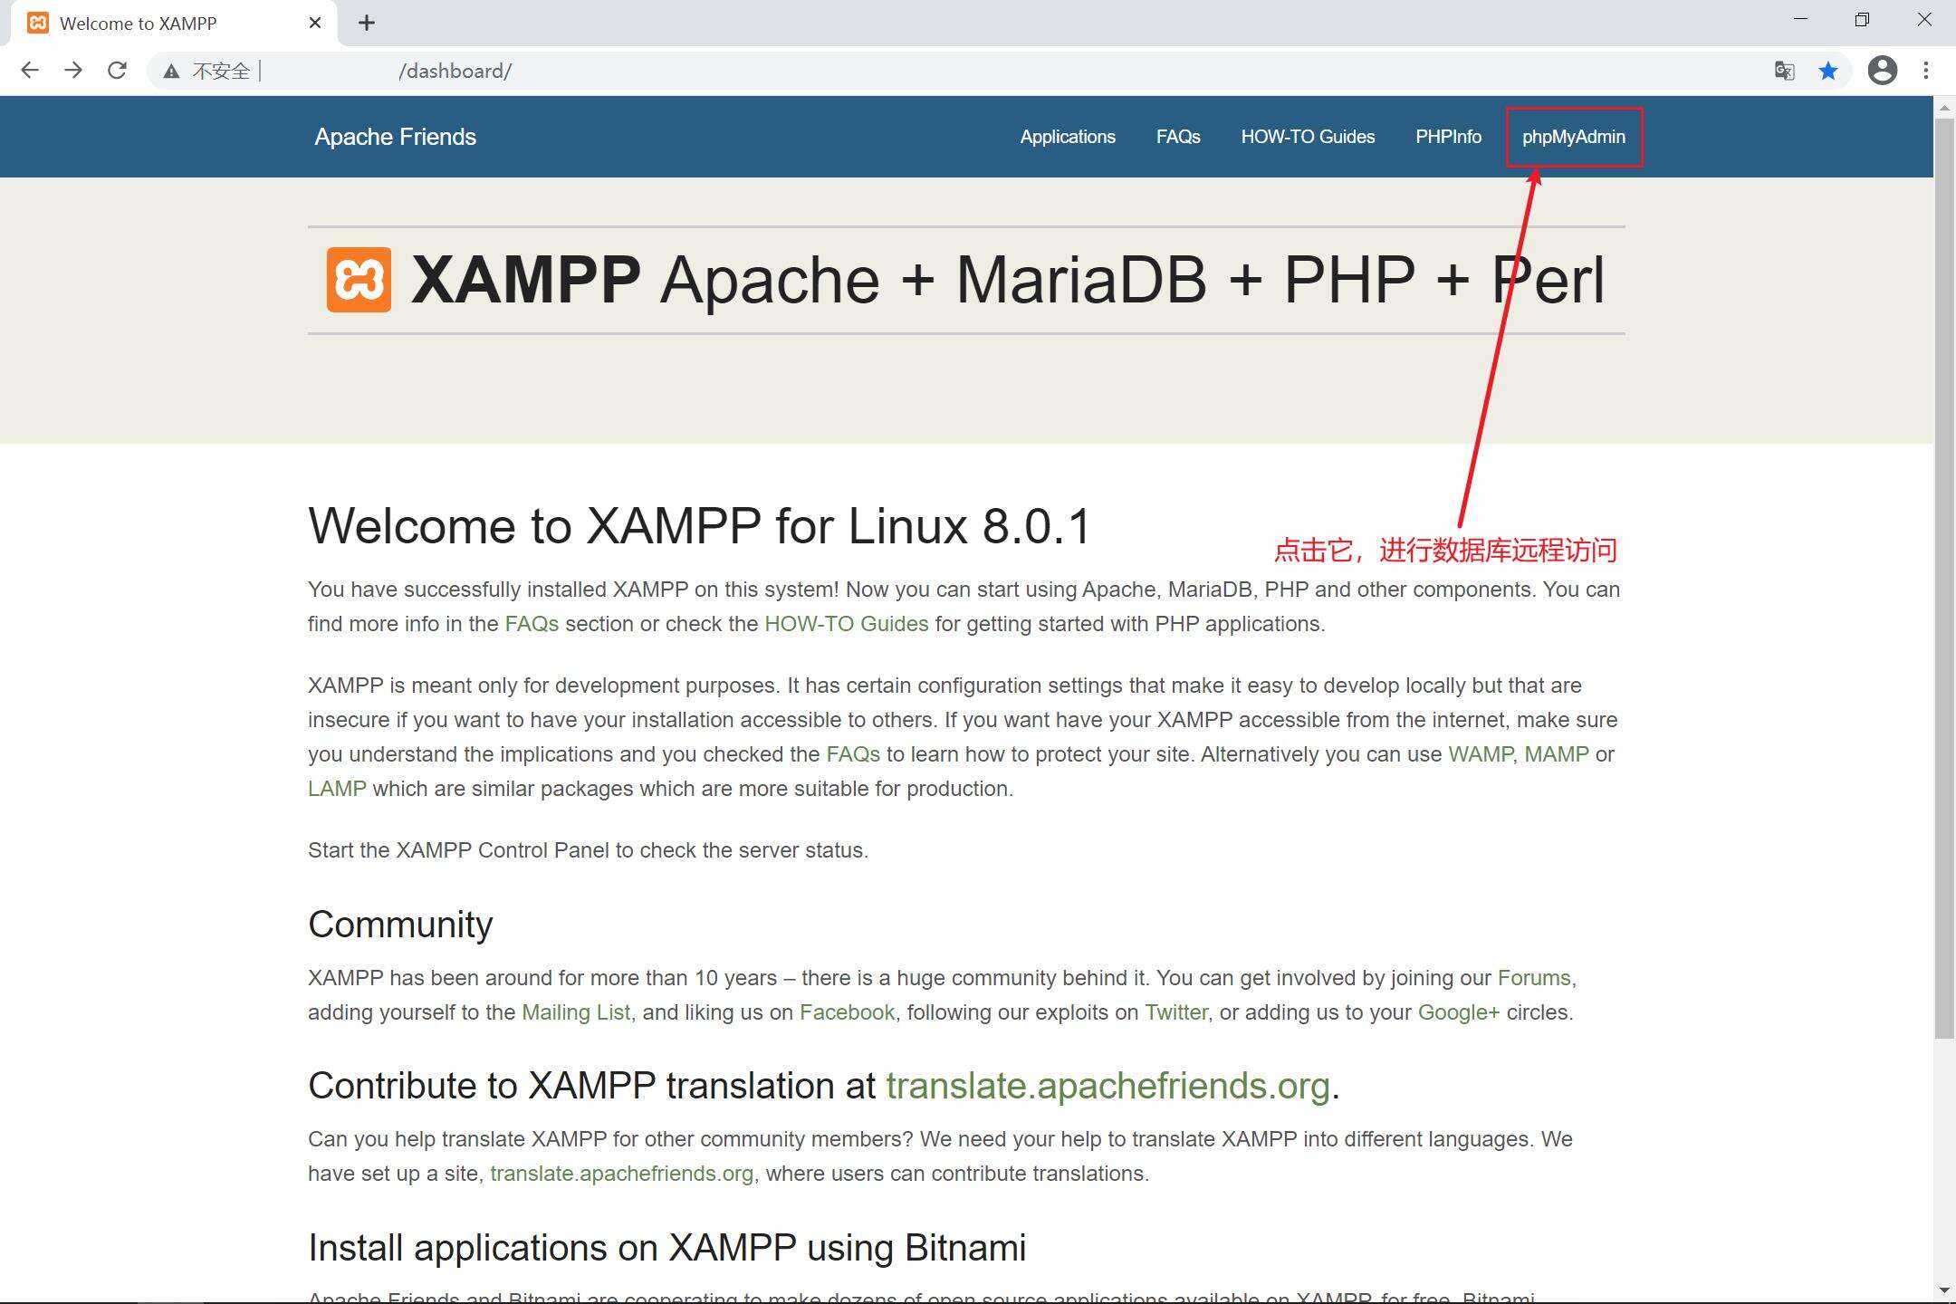
Task: Click 'Welcome to XAMPP for Linux 8.0.1' heading
Action: [x=699, y=526]
